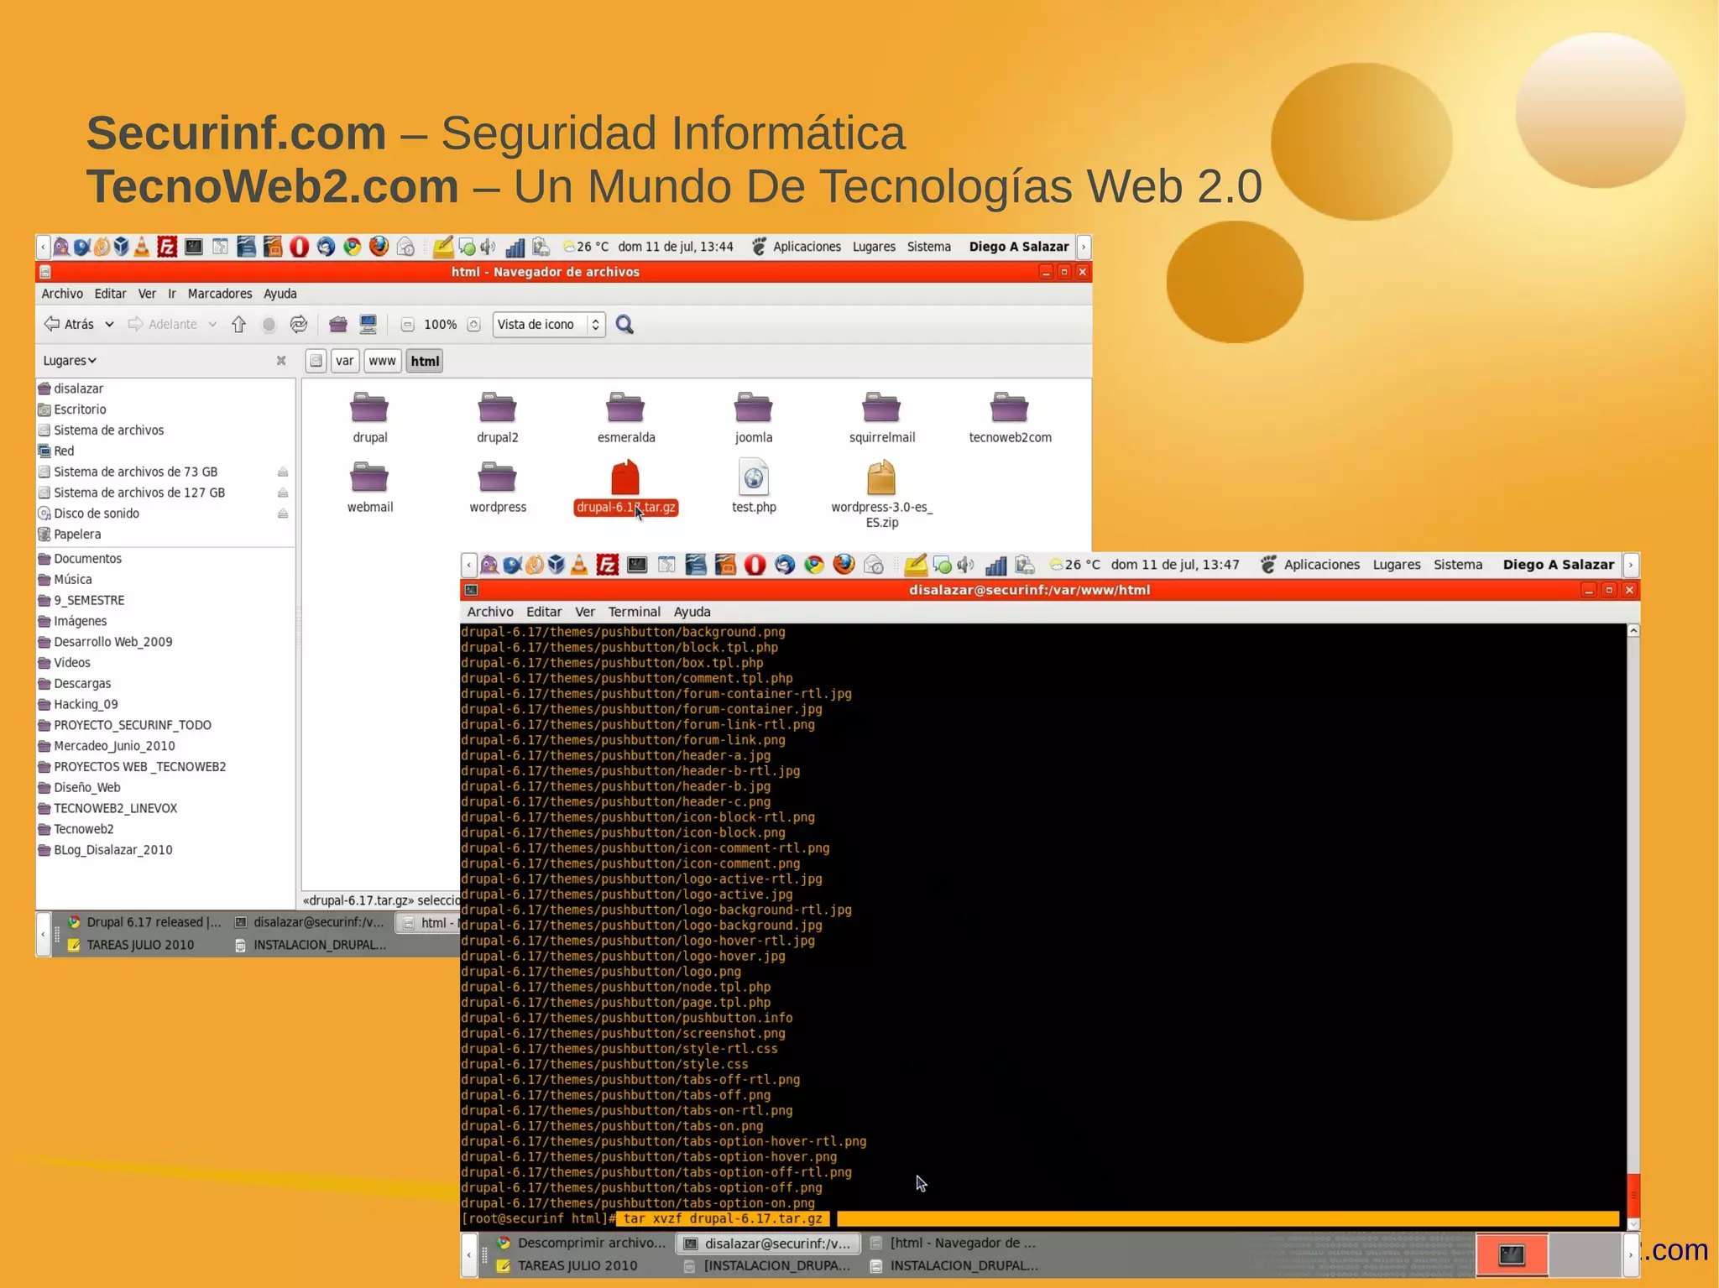
Task: Select the drupal-6.17.tar.gz archive file
Action: pyautogui.click(x=625, y=478)
